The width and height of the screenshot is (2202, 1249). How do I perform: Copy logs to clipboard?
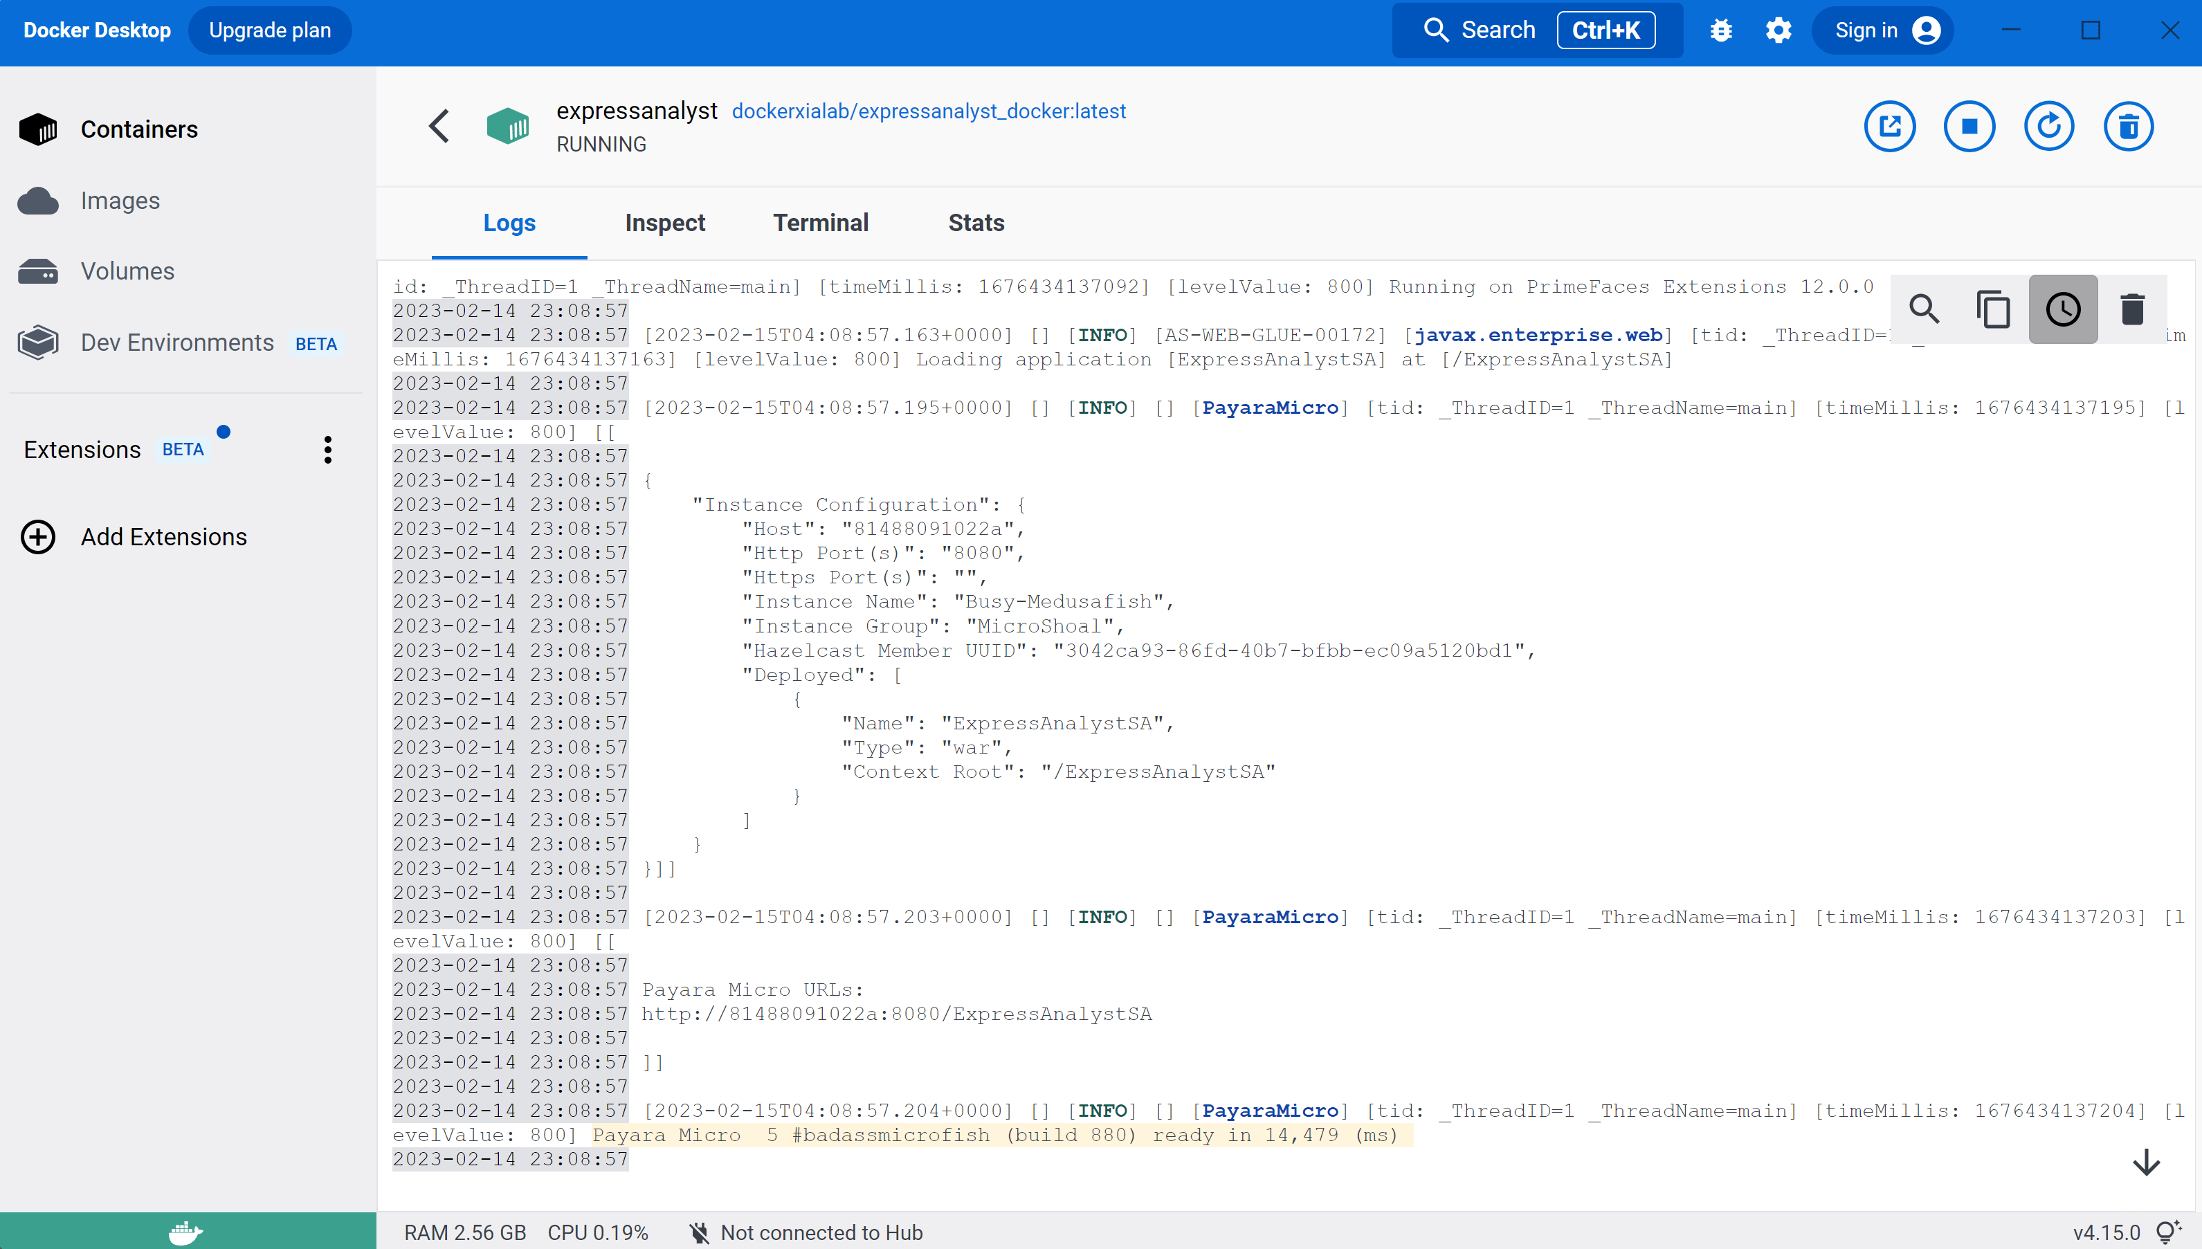pos(1994,309)
